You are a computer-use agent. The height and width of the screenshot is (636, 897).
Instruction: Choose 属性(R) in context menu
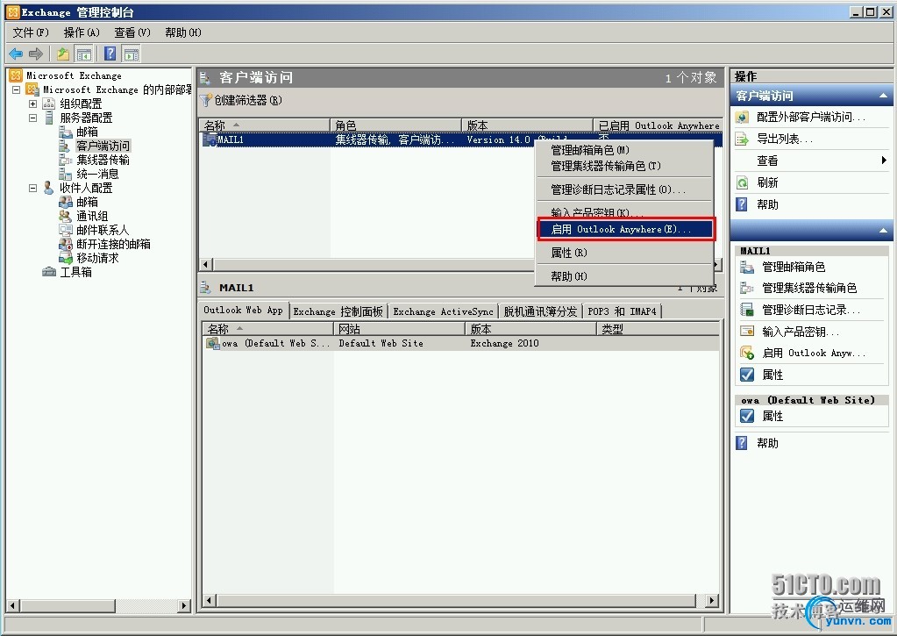tap(624, 253)
